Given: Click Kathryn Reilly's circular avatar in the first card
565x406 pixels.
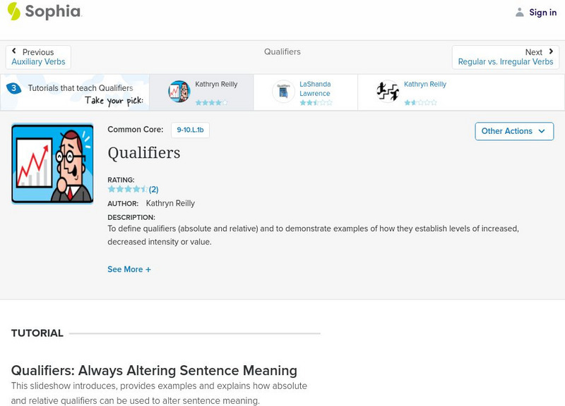Looking at the screenshot, I should (176, 91).
